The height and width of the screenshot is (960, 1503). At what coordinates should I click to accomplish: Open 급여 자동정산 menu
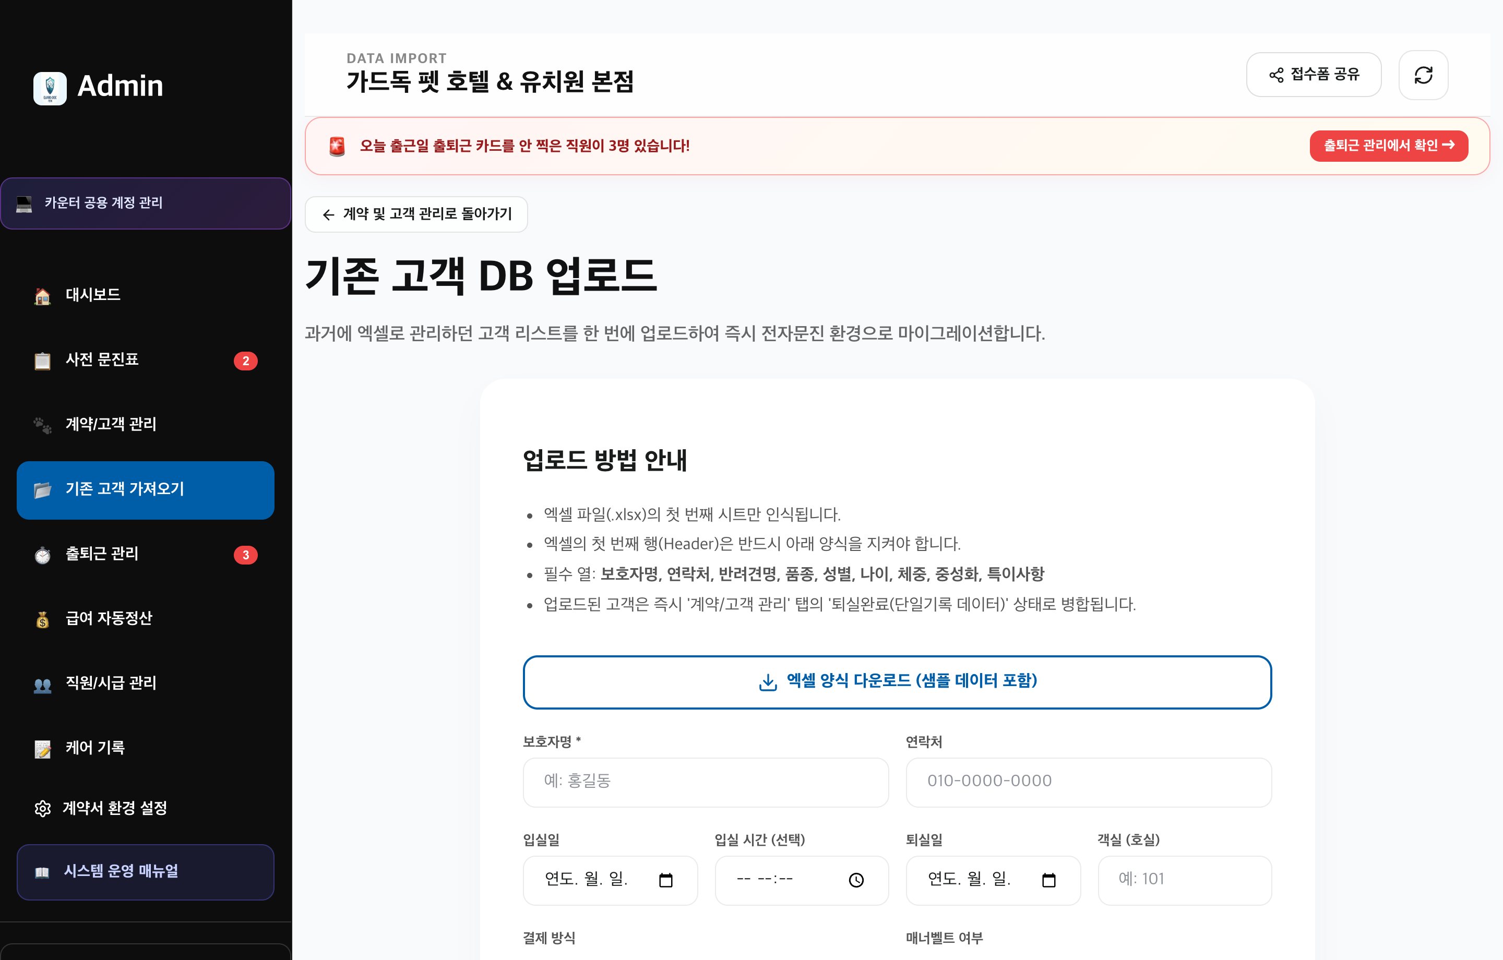click(x=146, y=619)
